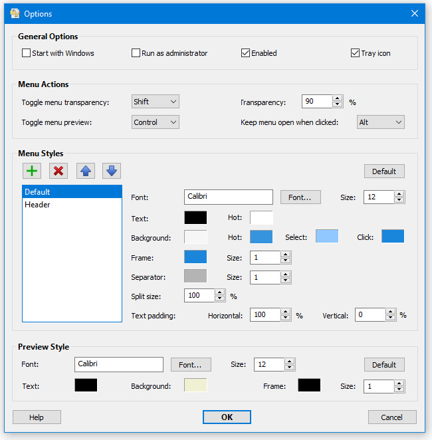Expand Keep menu open Alt dropdown
Viewport: 432px width, 440px height.
pos(381,122)
